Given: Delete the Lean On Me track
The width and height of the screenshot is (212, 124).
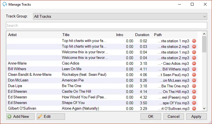Looking at the screenshot, I should 194,69.
